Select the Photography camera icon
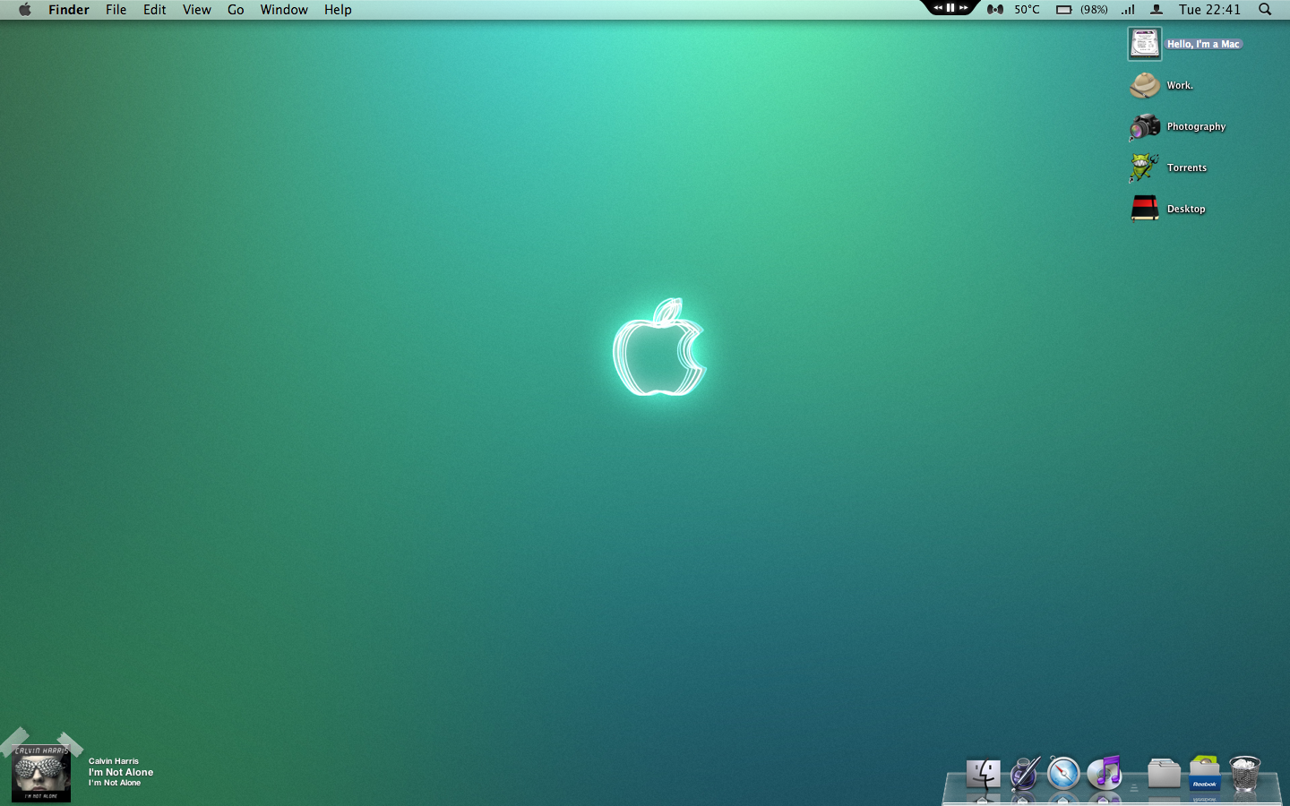 coord(1145,126)
